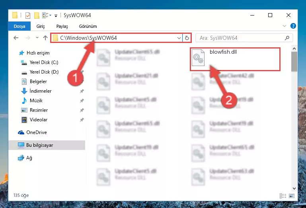
Task: Click the folder icon in the title bar
Action: (x=15, y=15)
